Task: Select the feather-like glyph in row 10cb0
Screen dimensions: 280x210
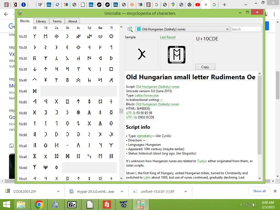Action: click(x=46, y=167)
